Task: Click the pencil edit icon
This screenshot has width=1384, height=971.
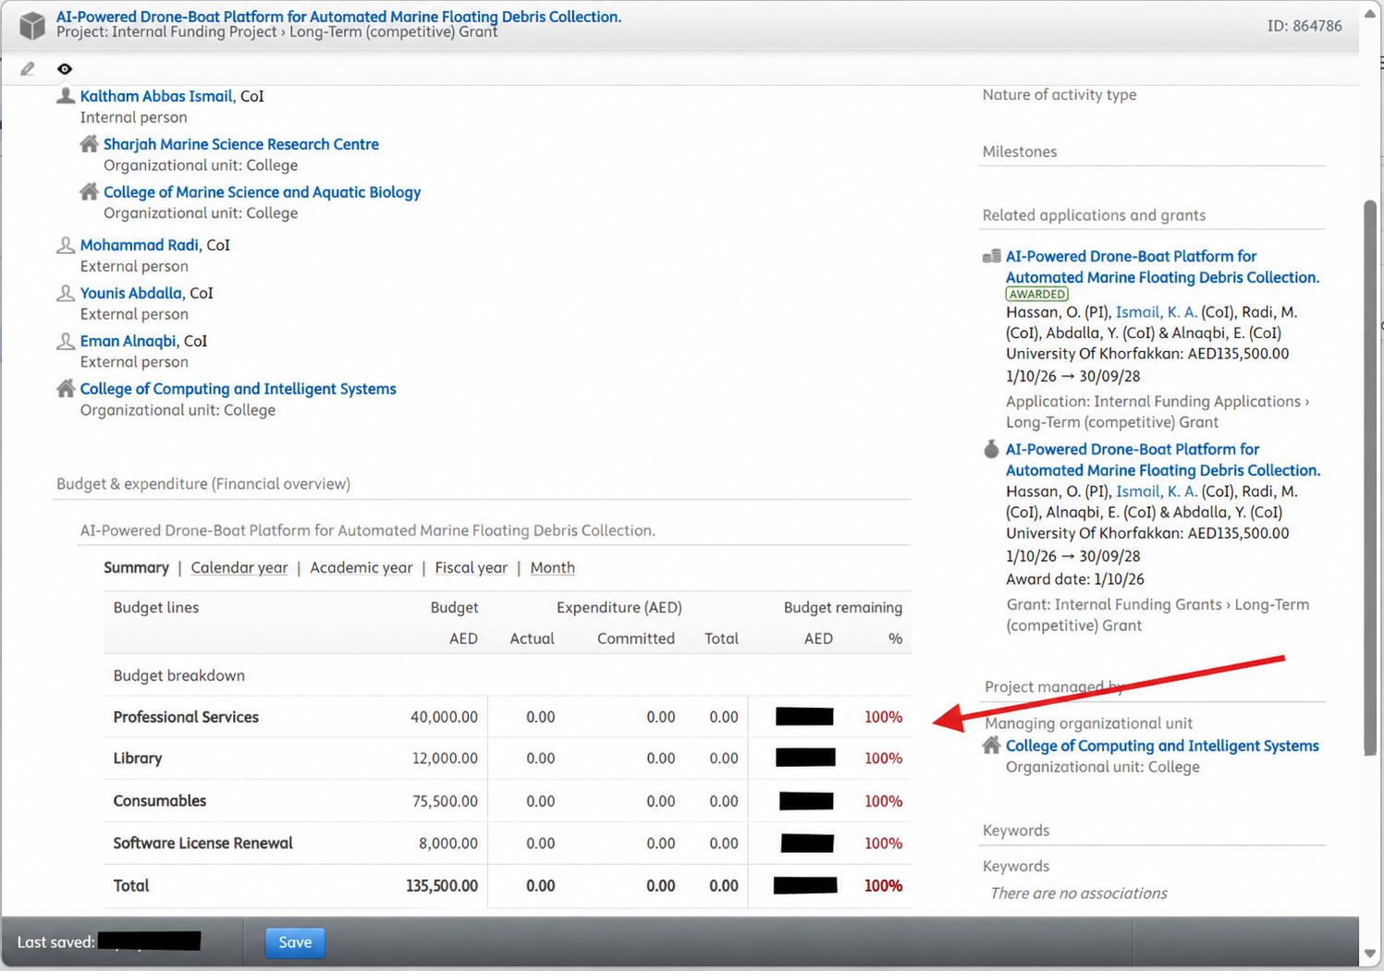Action: pos(28,68)
